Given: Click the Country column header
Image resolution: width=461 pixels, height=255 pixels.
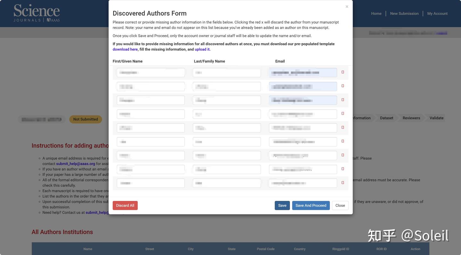Looking at the screenshot, I should tap(300, 249).
